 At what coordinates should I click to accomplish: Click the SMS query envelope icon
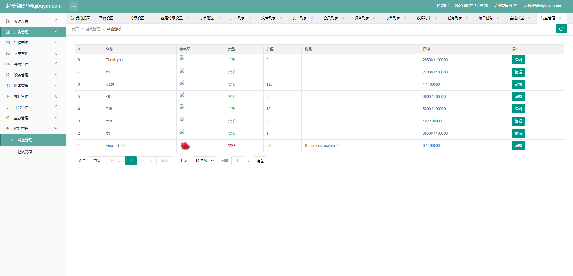click(x=8, y=43)
